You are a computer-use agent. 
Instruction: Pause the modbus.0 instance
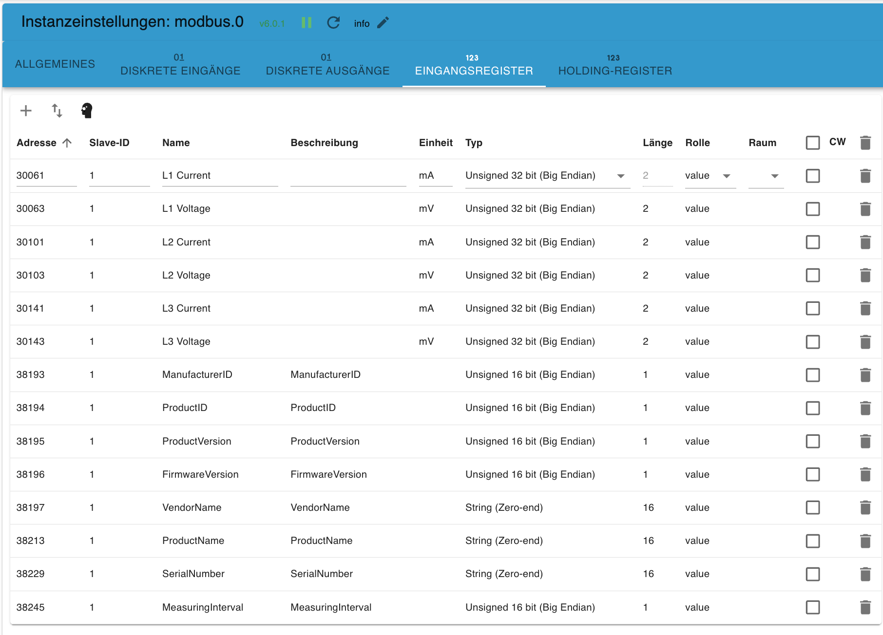click(x=307, y=23)
